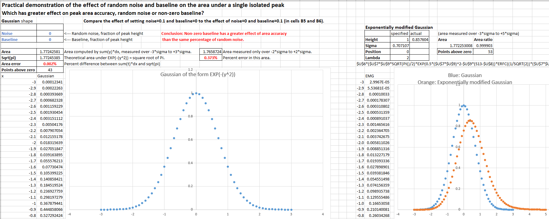Click the 'Orange: Exponentially modified Gaussian' chart title
This screenshot has height=219, width=549.
(x=464, y=82)
